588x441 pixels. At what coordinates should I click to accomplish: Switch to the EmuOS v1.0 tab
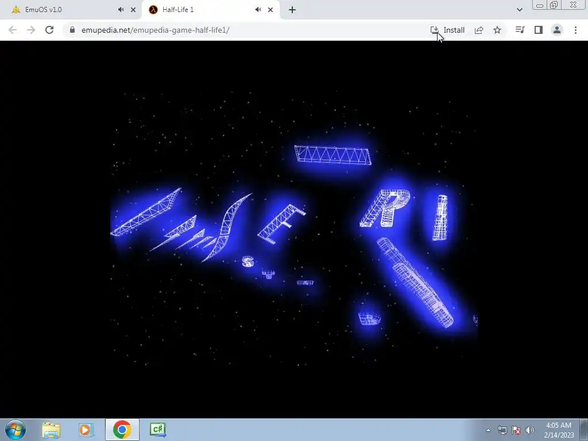[71, 10]
